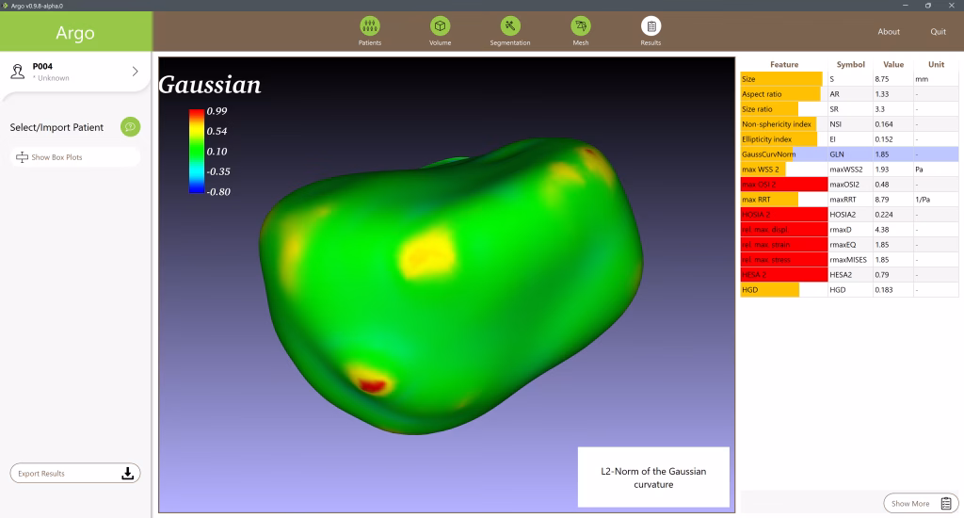Select the Results clipboard icon

[x=651, y=26]
